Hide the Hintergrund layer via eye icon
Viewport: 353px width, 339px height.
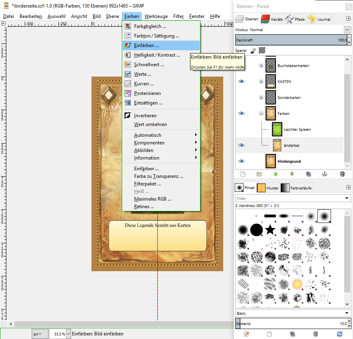(x=241, y=161)
